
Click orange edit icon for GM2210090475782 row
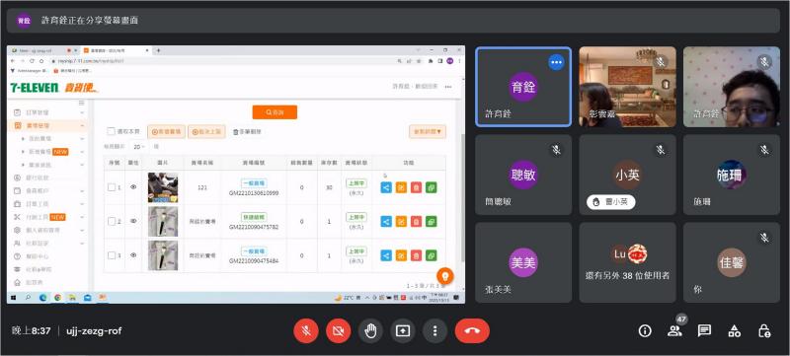coord(401,222)
